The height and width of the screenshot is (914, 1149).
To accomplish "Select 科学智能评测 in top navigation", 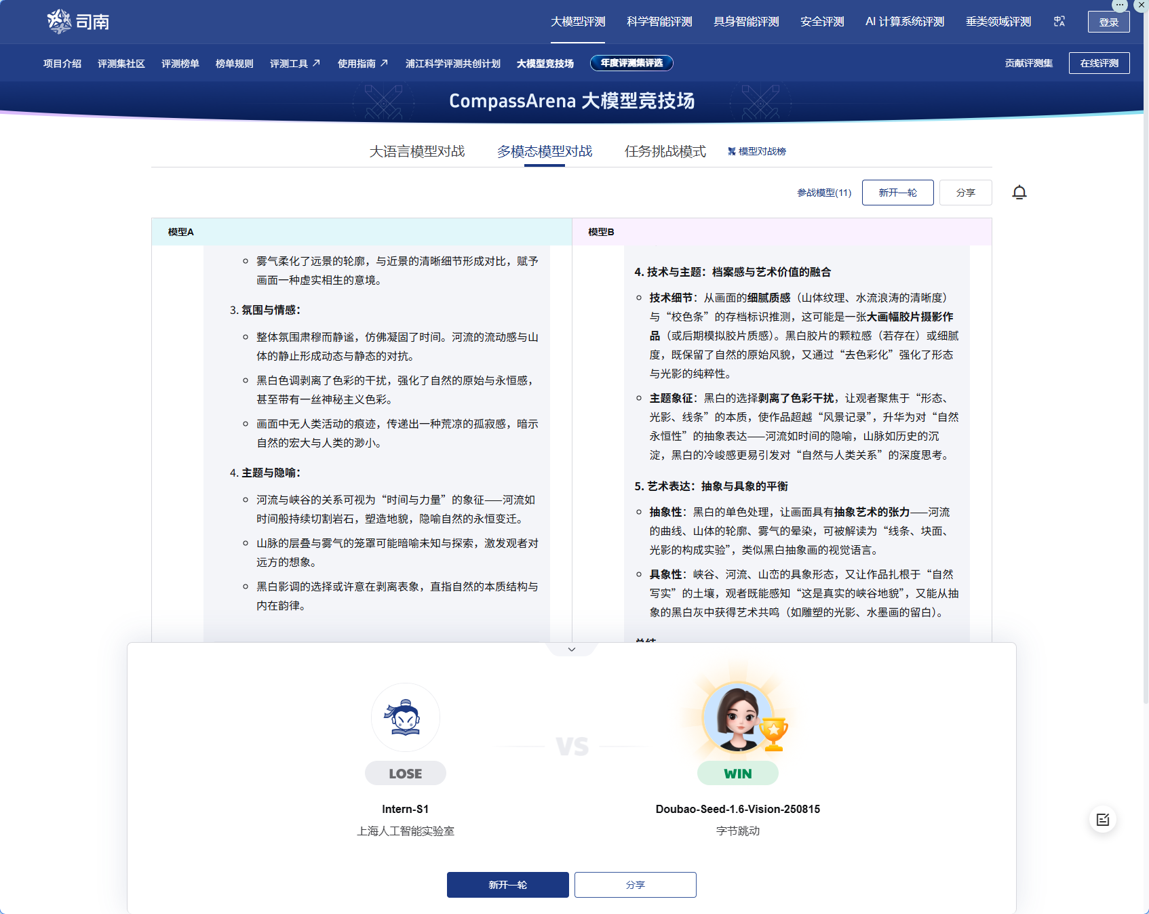I will pyautogui.click(x=659, y=22).
